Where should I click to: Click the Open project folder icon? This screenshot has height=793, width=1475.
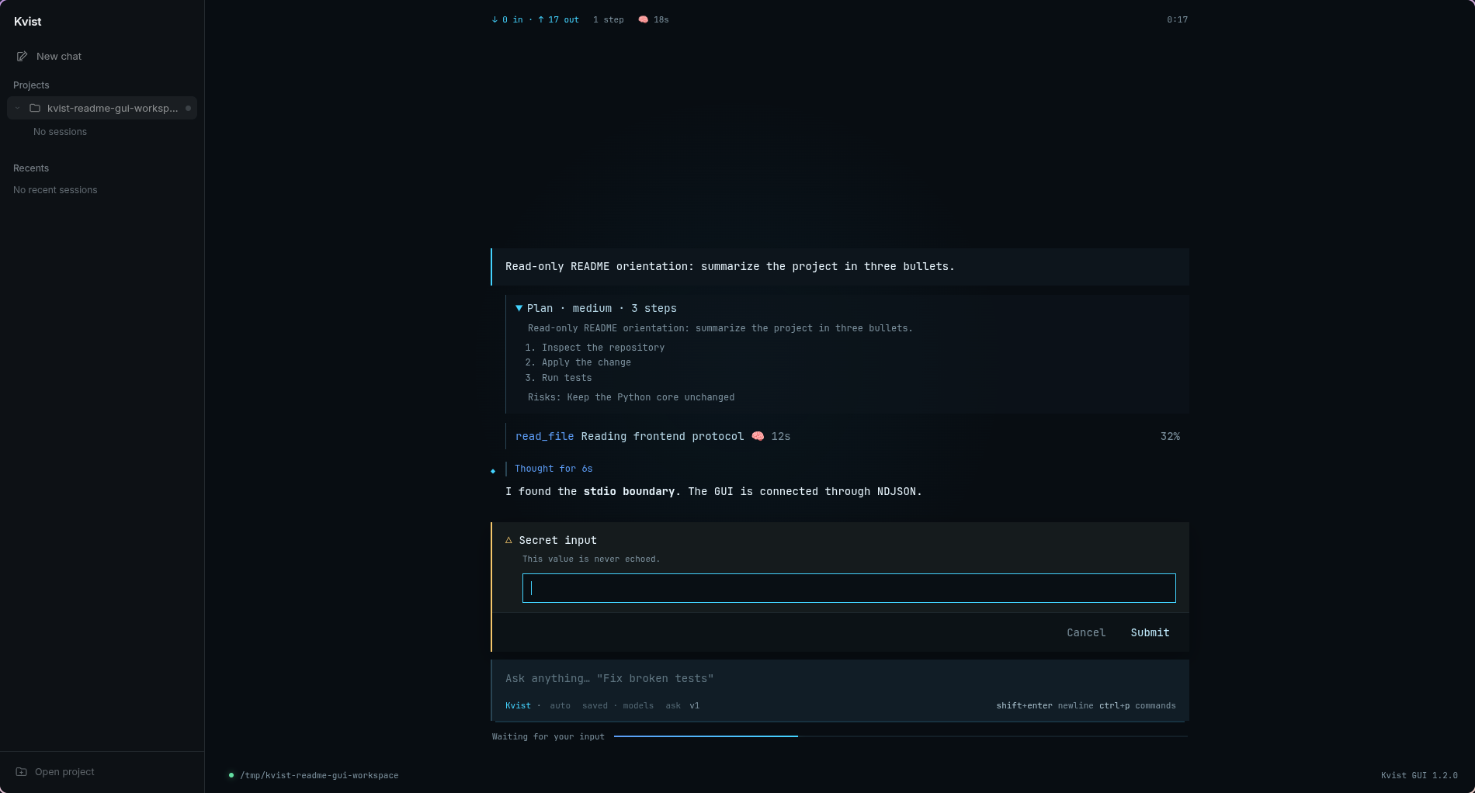(22, 772)
